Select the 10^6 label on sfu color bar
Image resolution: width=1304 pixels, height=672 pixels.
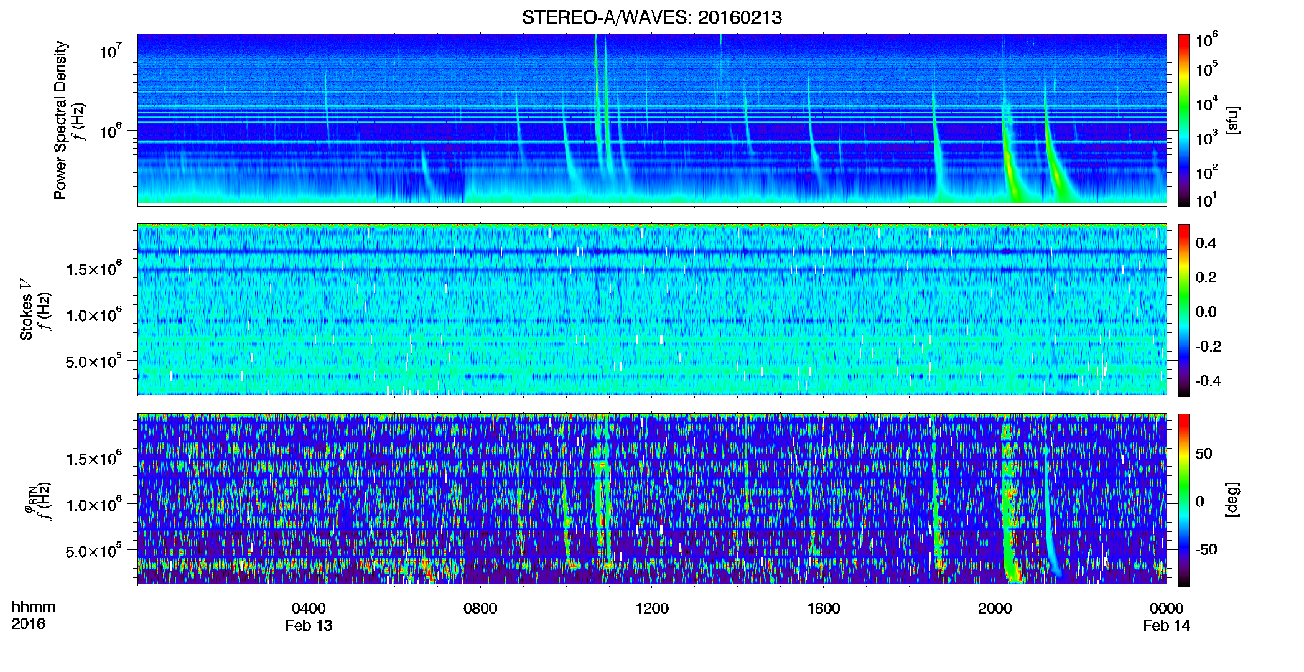(1207, 40)
